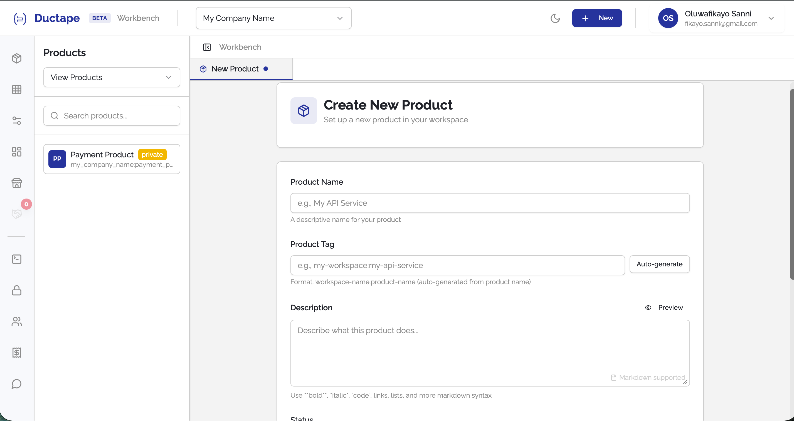Switch to the New Product tab
794x421 pixels.
click(x=235, y=69)
